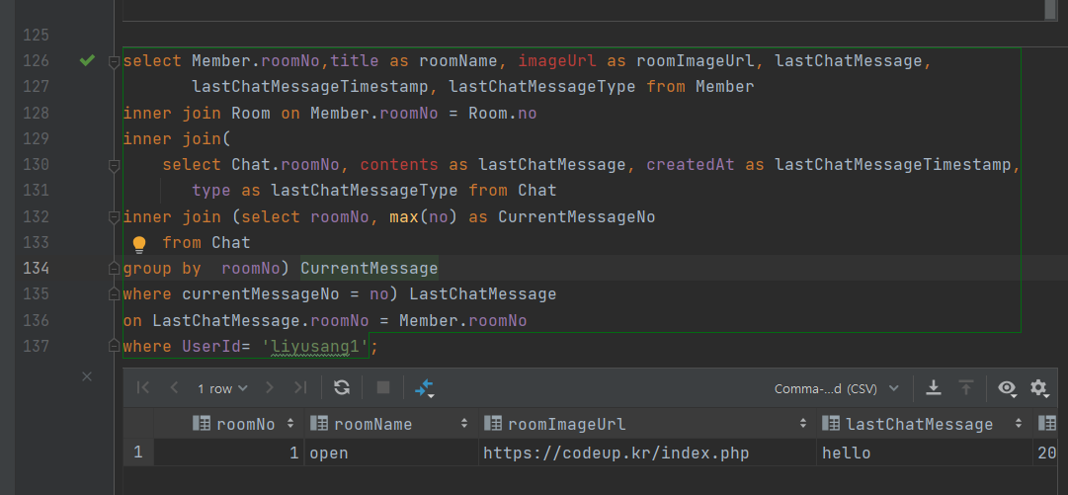Toggle the fold marker at line 135
Image resolution: width=1068 pixels, height=495 pixels.
[114, 294]
